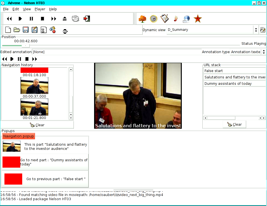The height and width of the screenshot is (206, 267).
Task: Open the web browser globe icon
Action: click(x=186, y=19)
